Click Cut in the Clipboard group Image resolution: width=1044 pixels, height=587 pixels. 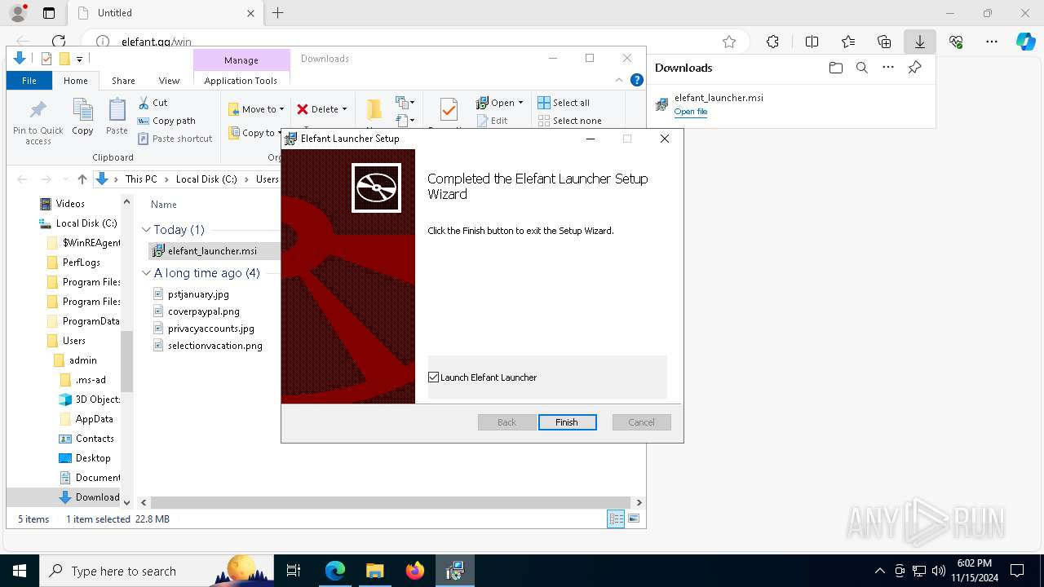153,103
